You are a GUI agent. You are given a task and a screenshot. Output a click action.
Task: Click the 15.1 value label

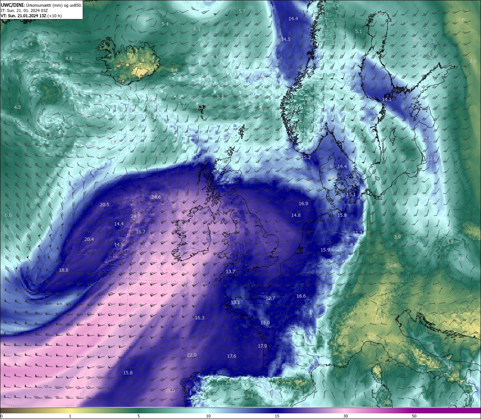coord(351,195)
